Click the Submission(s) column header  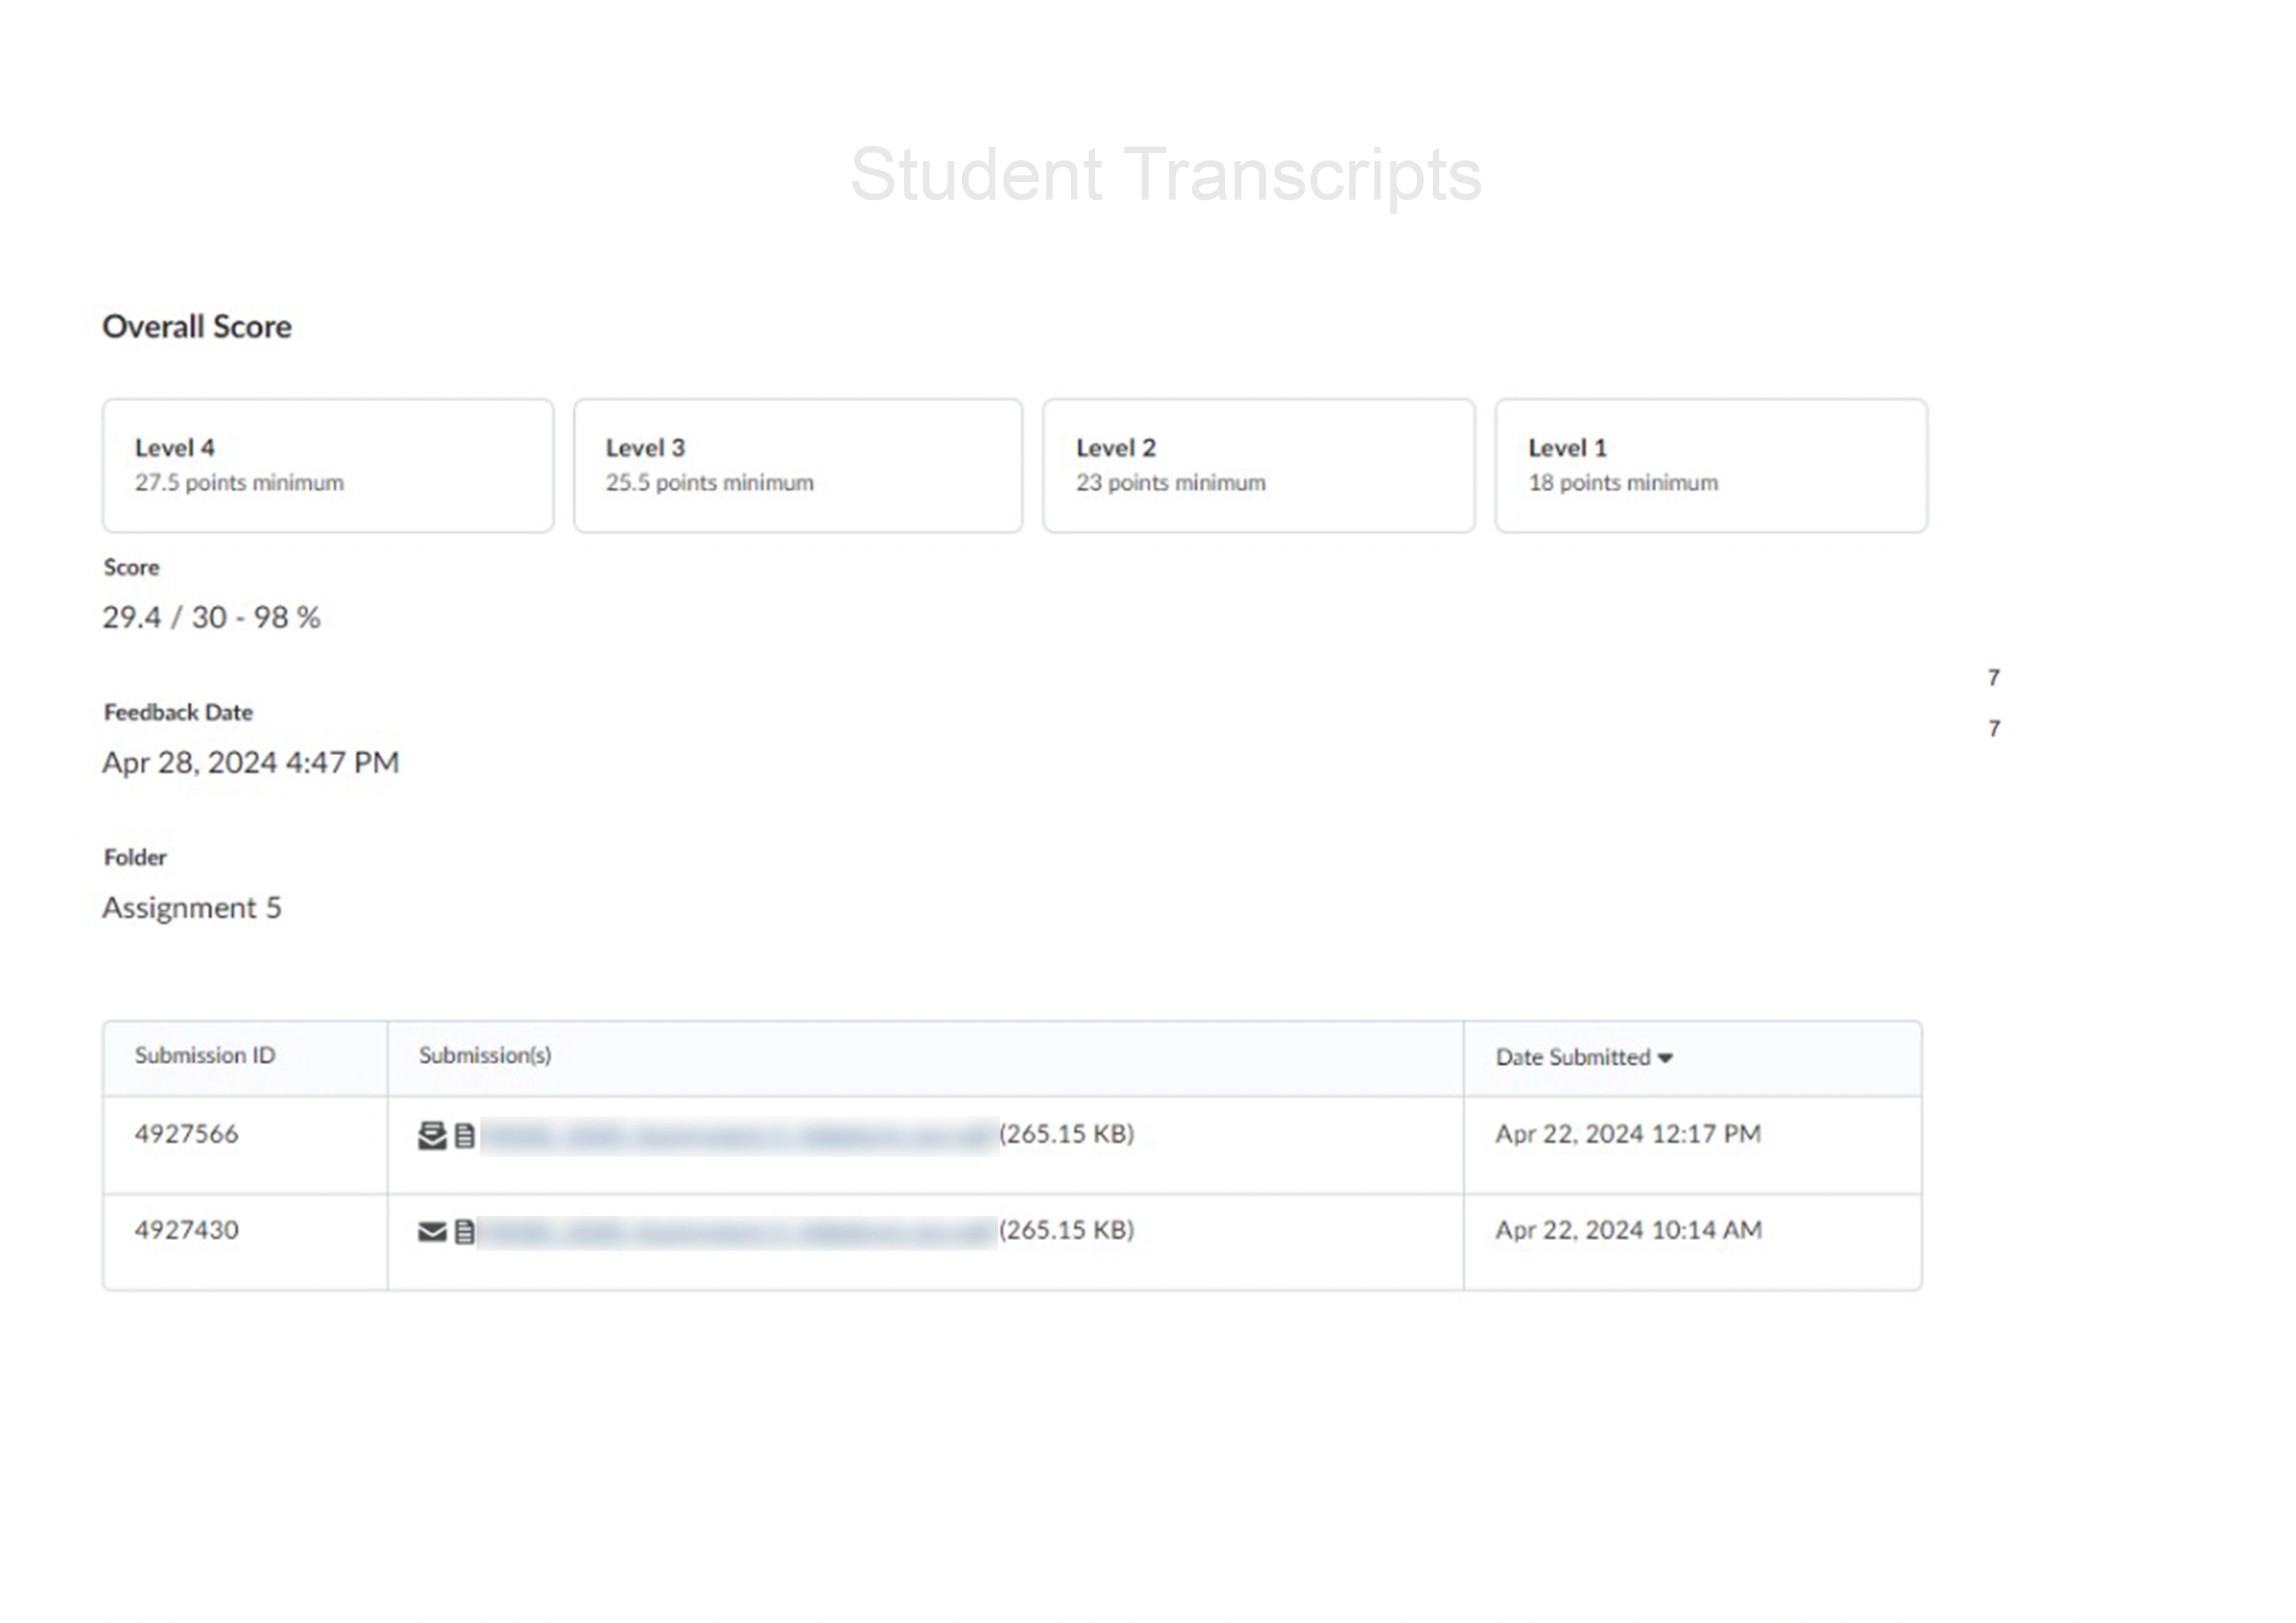tap(485, 1055)
